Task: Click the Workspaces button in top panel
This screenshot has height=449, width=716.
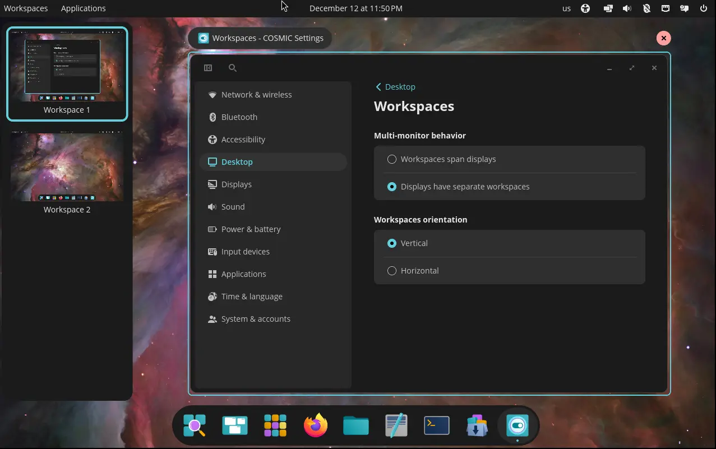Action: tap(26, 8)
